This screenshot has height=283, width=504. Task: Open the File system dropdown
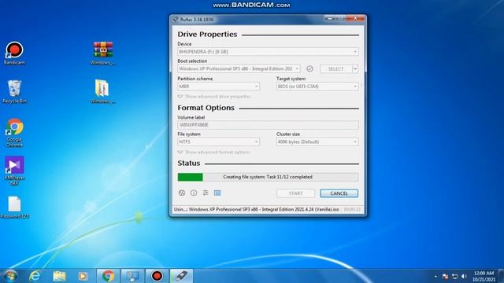click(219, 141)
